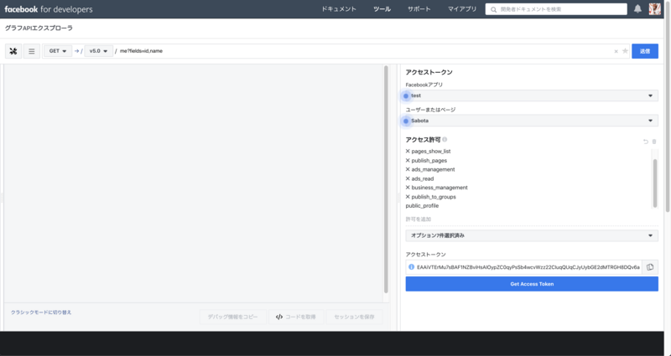Screen dimensions: 671x356
Task: Click the me?fields=id,name query field
Action: (x=364, y=51)
